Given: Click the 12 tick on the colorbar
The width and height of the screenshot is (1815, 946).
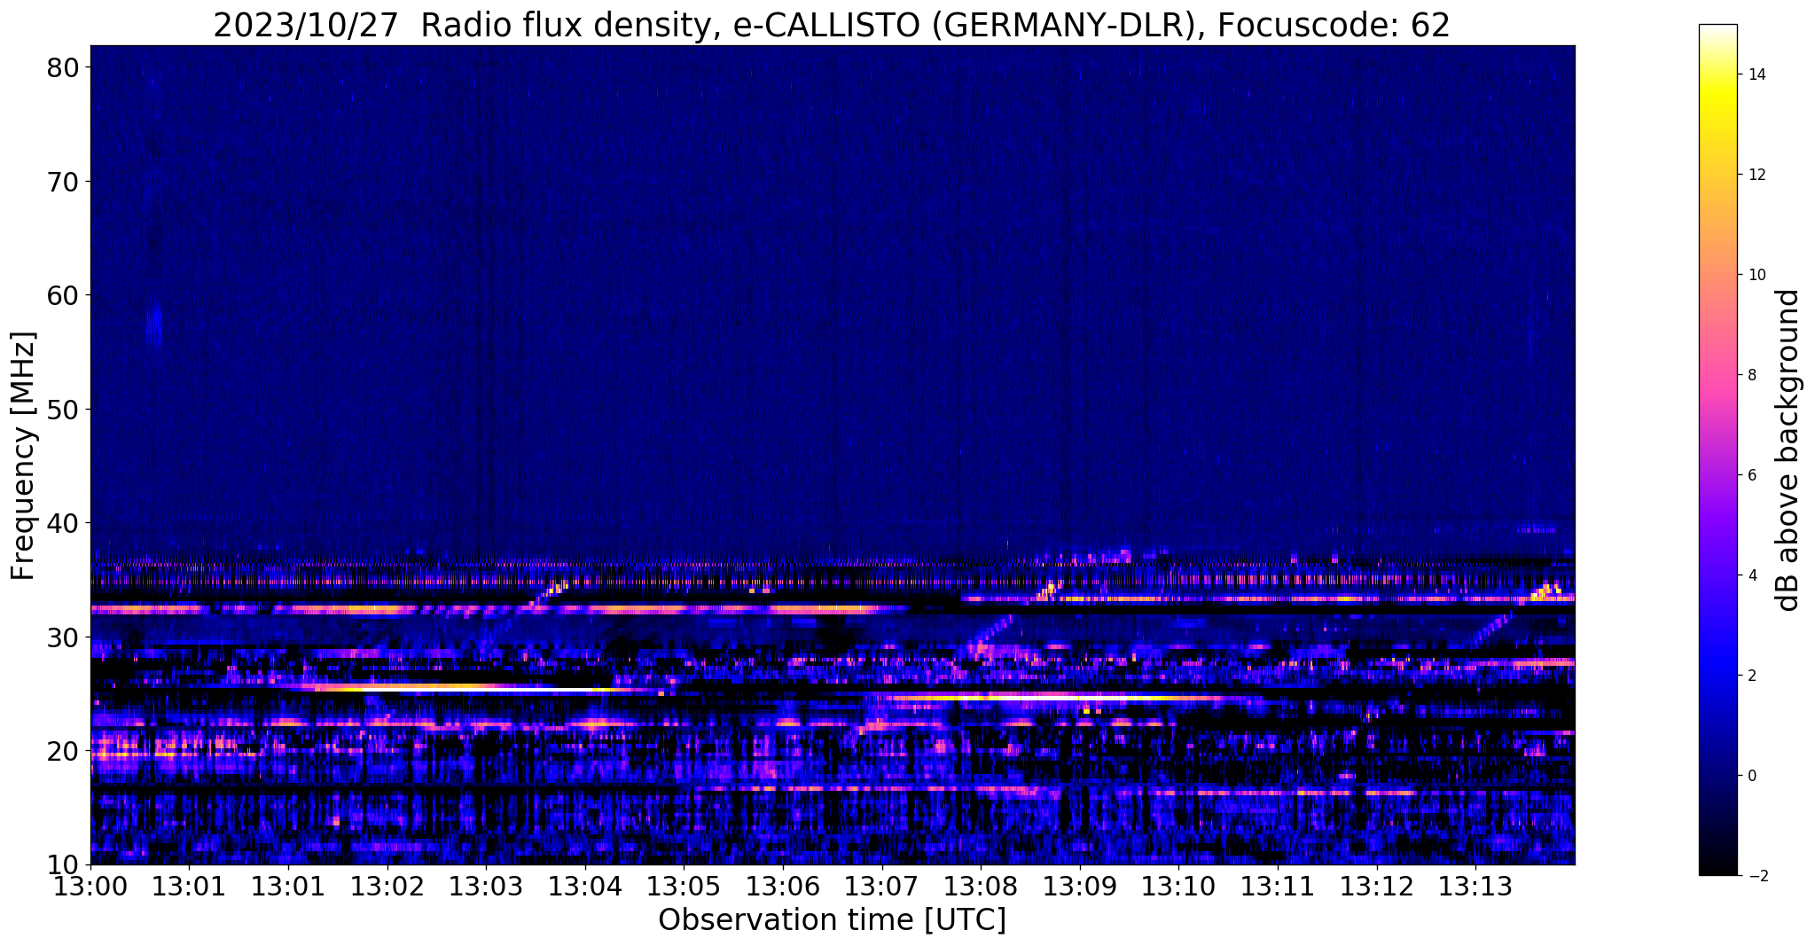Looking at the screenshot, I should click(x=1756, y=175).
